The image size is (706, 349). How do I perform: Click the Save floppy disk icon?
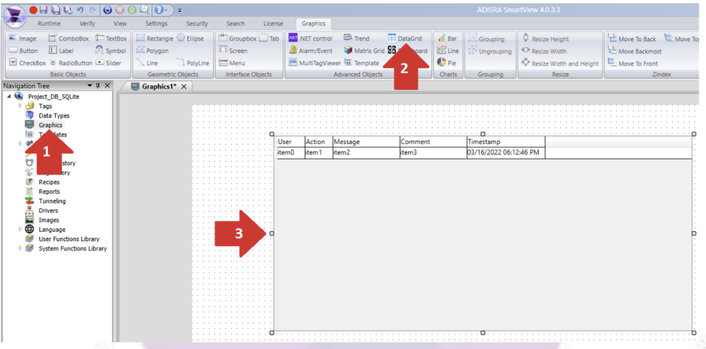click(x=43, y=10)
